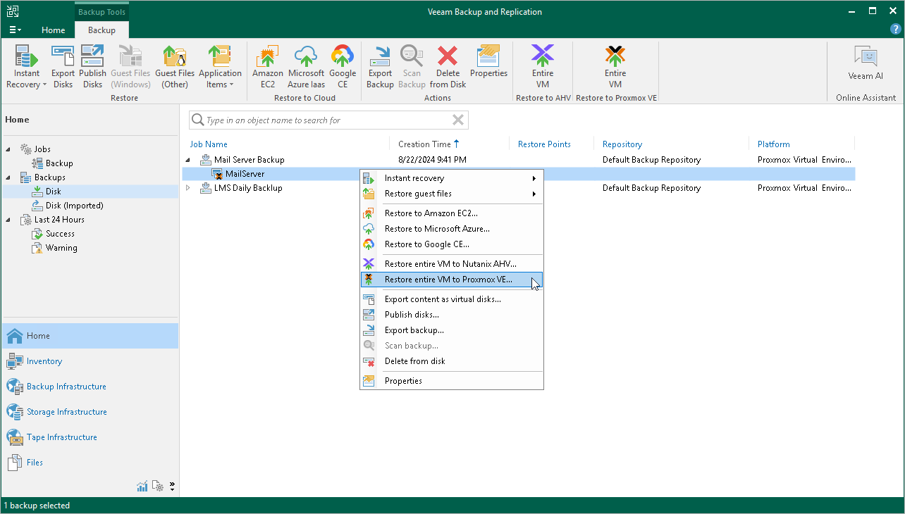Open the Inventory view
This screenshot has height=514, width=905.
pyautogui.click(x=90, y=361)
